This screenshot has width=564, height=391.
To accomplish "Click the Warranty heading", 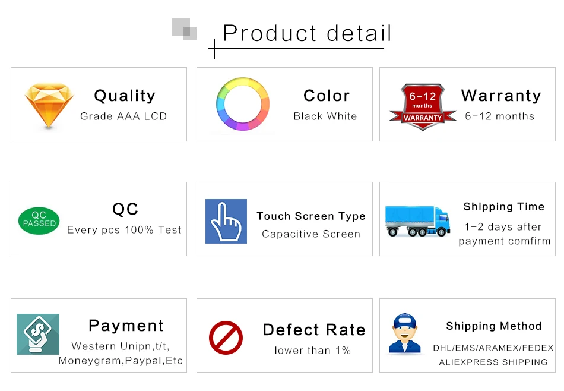I will click(x=501, y=96).
